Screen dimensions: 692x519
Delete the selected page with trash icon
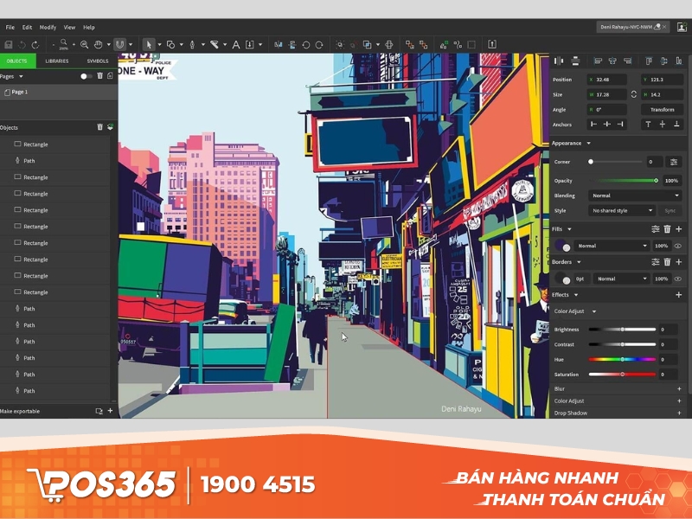click(x=99, y=76)
